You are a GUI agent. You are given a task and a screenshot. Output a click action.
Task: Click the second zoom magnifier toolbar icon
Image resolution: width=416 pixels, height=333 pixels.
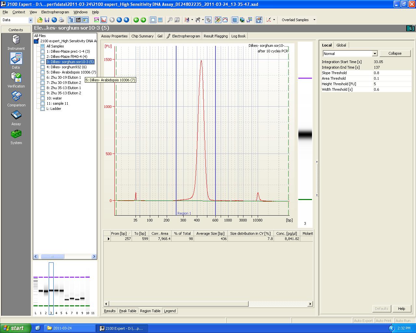click(177, 20)
